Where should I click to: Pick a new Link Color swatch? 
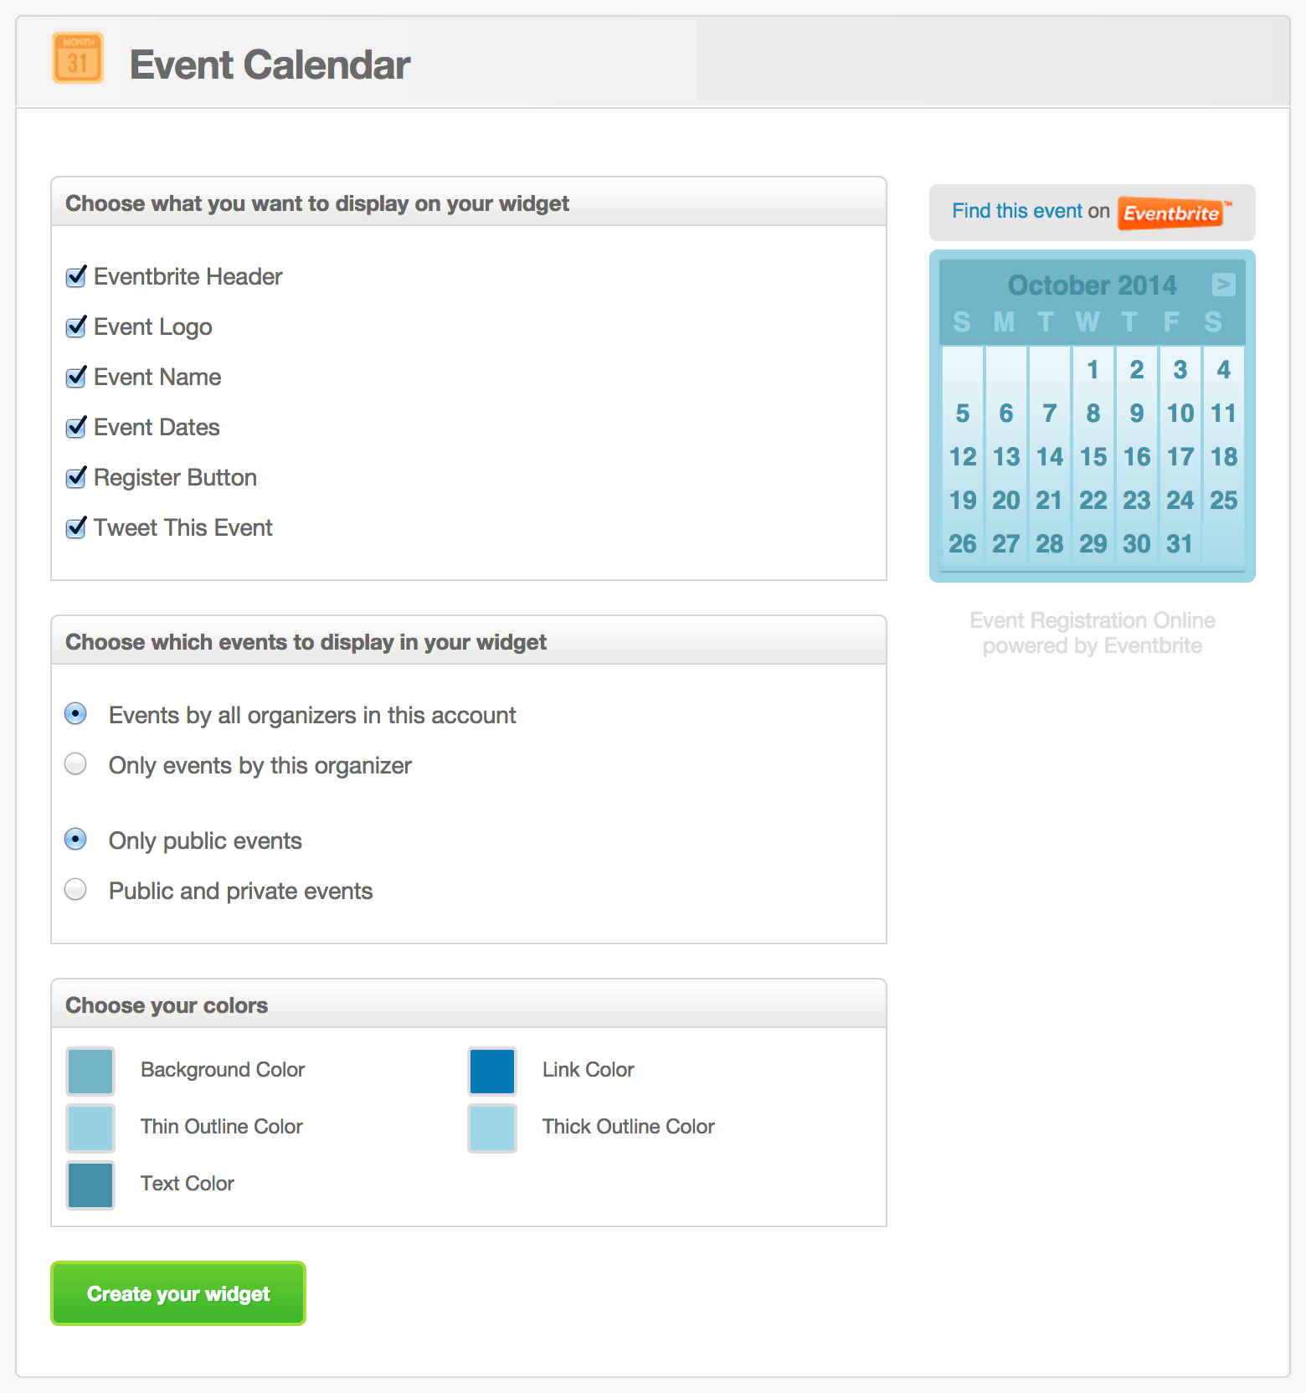pyautogui.click(x=492, y=1071)
